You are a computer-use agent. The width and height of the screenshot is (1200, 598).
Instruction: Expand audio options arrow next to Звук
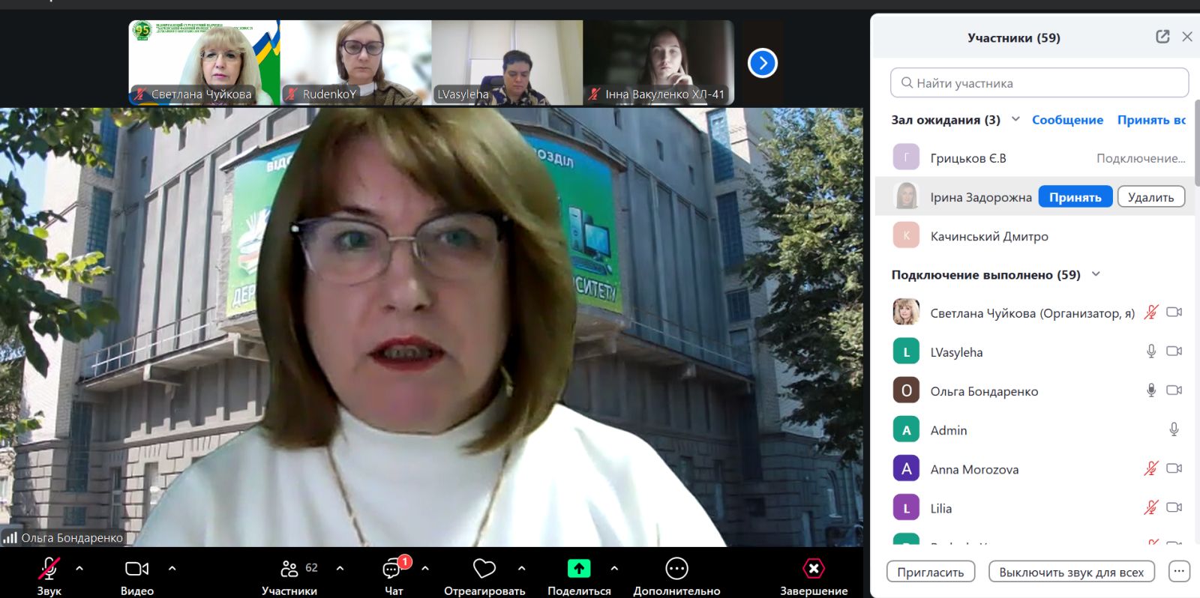(79, 569)
